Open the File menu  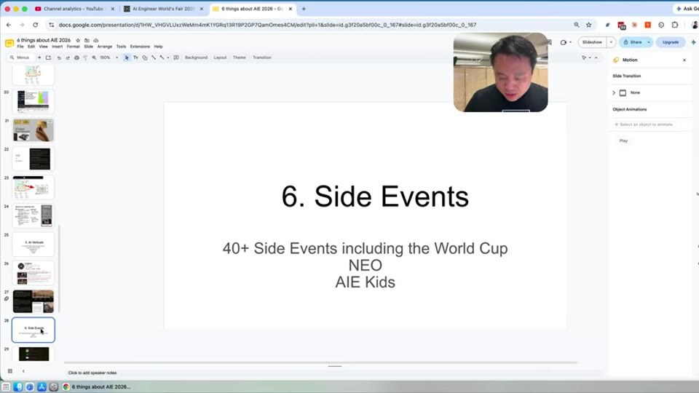click(x=20, y=47)
